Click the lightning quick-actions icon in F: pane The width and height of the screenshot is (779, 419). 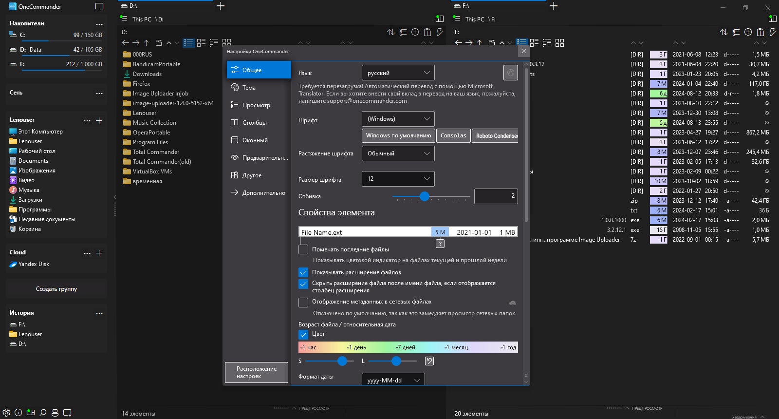(x=773, y=32)
